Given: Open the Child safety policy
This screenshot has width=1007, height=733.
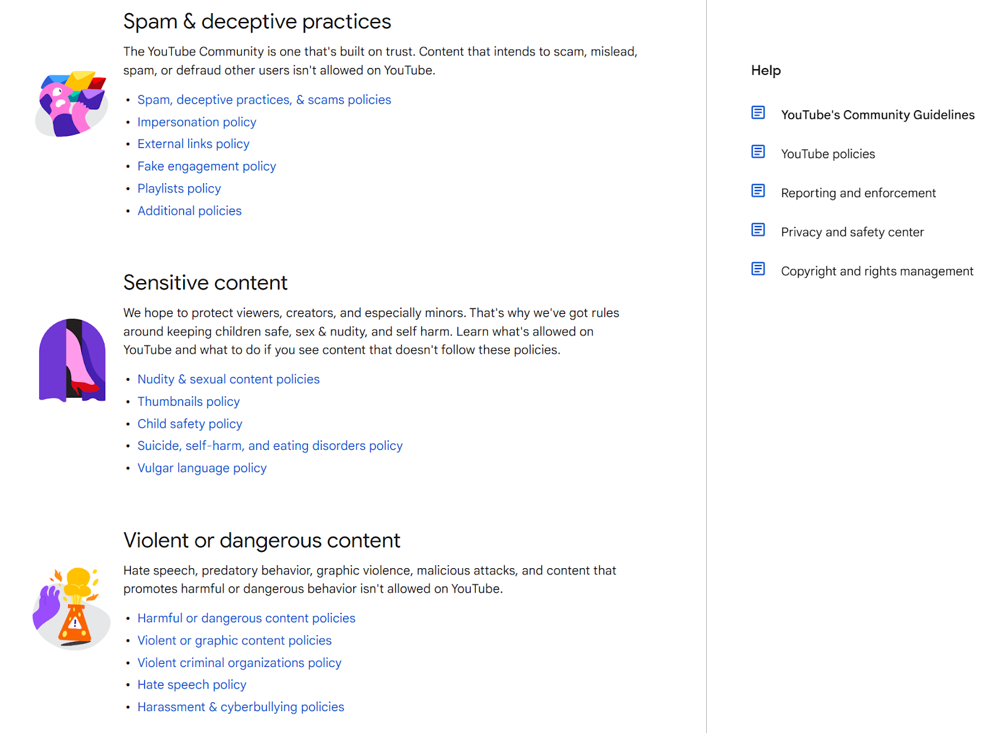Looking at the screenshot, I should [x=189, y=423].
